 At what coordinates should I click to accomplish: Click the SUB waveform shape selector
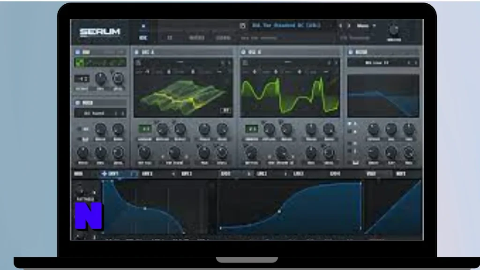coord(100,63)
